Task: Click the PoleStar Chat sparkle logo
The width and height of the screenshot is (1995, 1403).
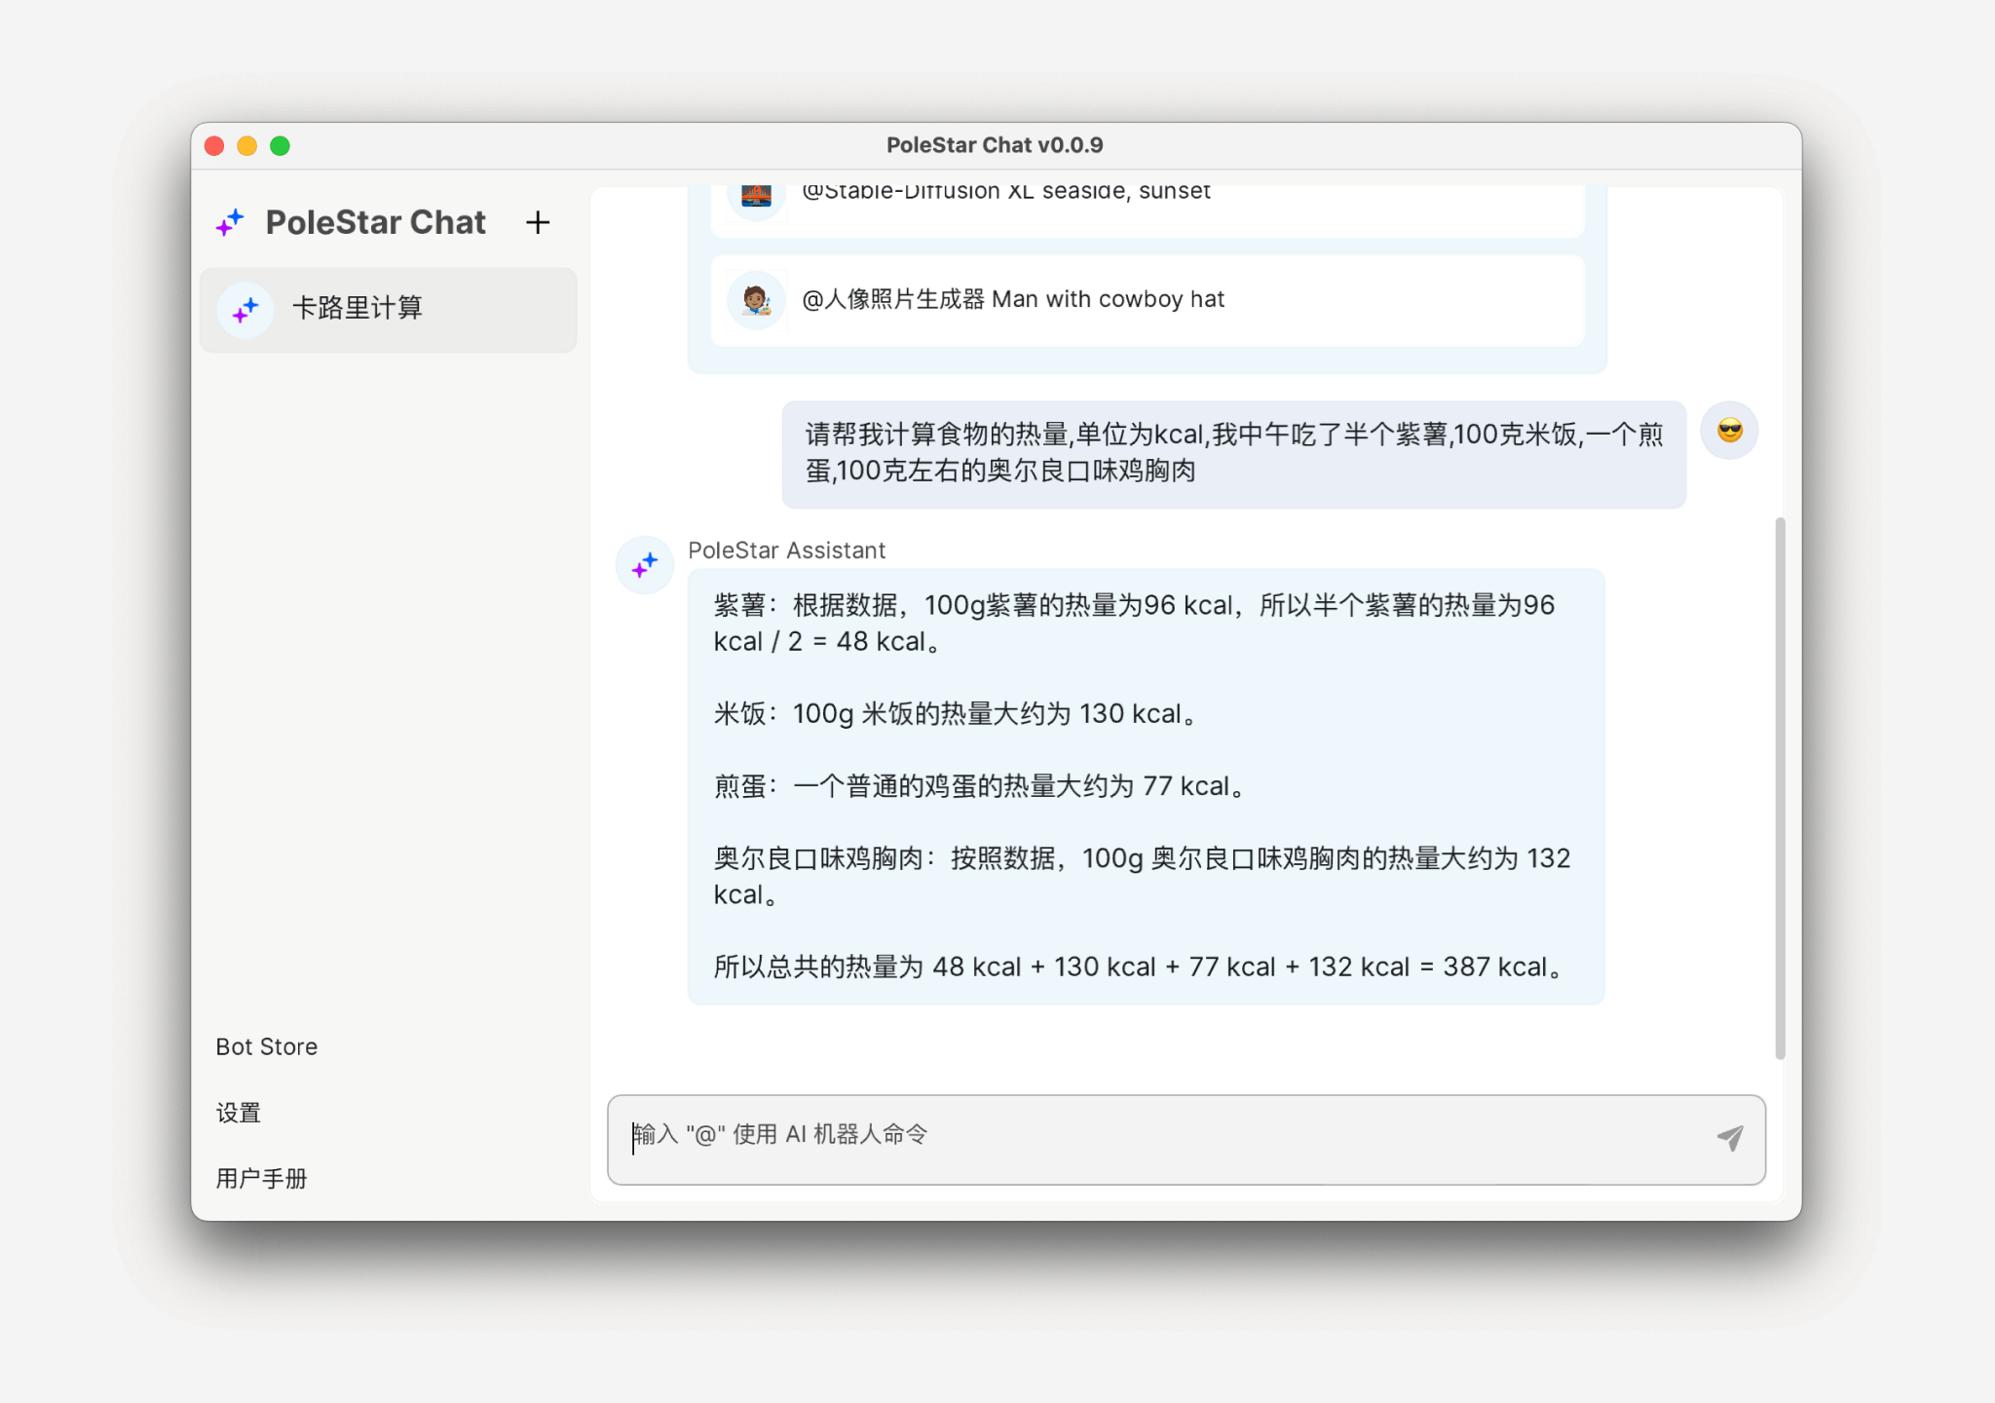Action: pyautogui.click(x=230, y=223)
